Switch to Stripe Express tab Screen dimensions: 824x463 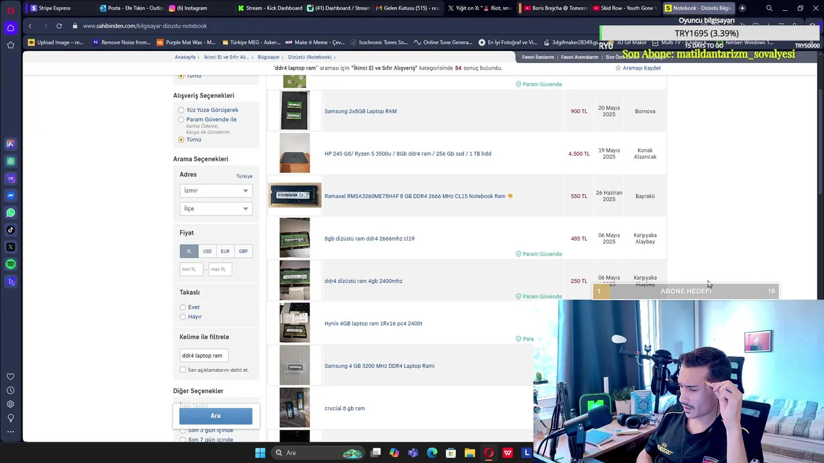(61, 8)
